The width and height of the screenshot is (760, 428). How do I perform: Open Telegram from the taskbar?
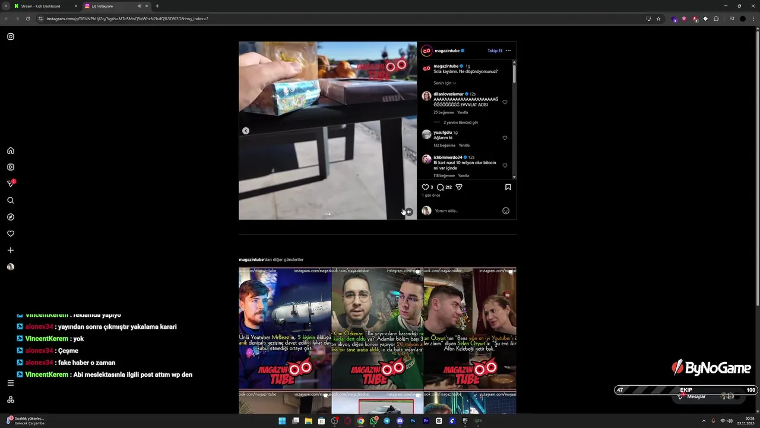[x=387, y=421]
